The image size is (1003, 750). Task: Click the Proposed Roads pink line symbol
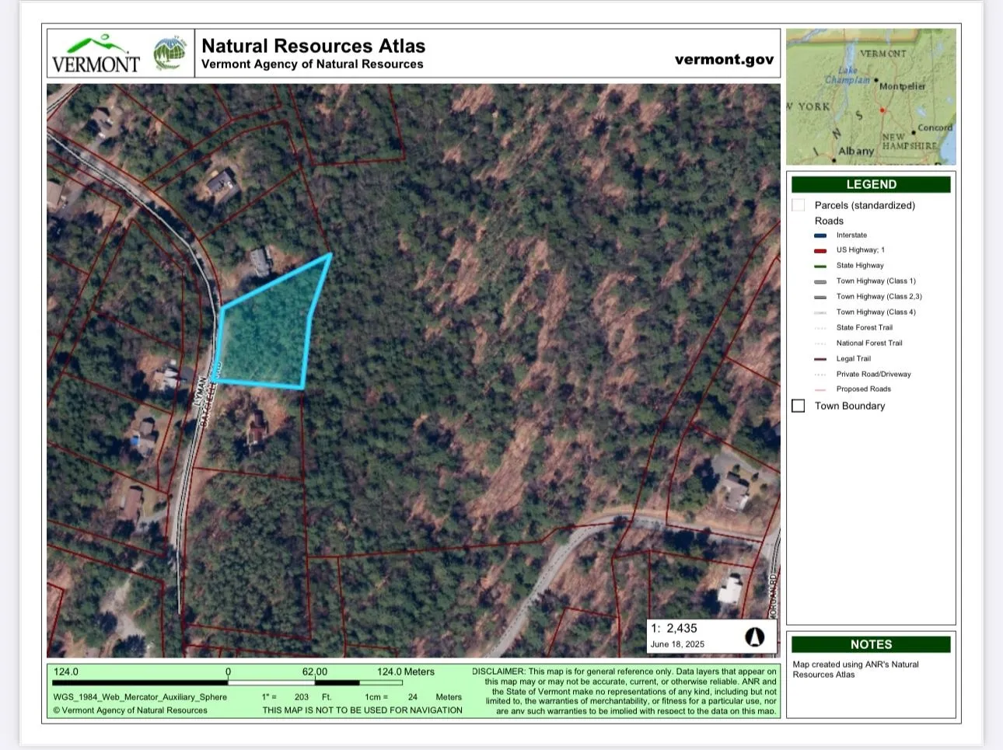pyautogui.click(x=820, y=389)
